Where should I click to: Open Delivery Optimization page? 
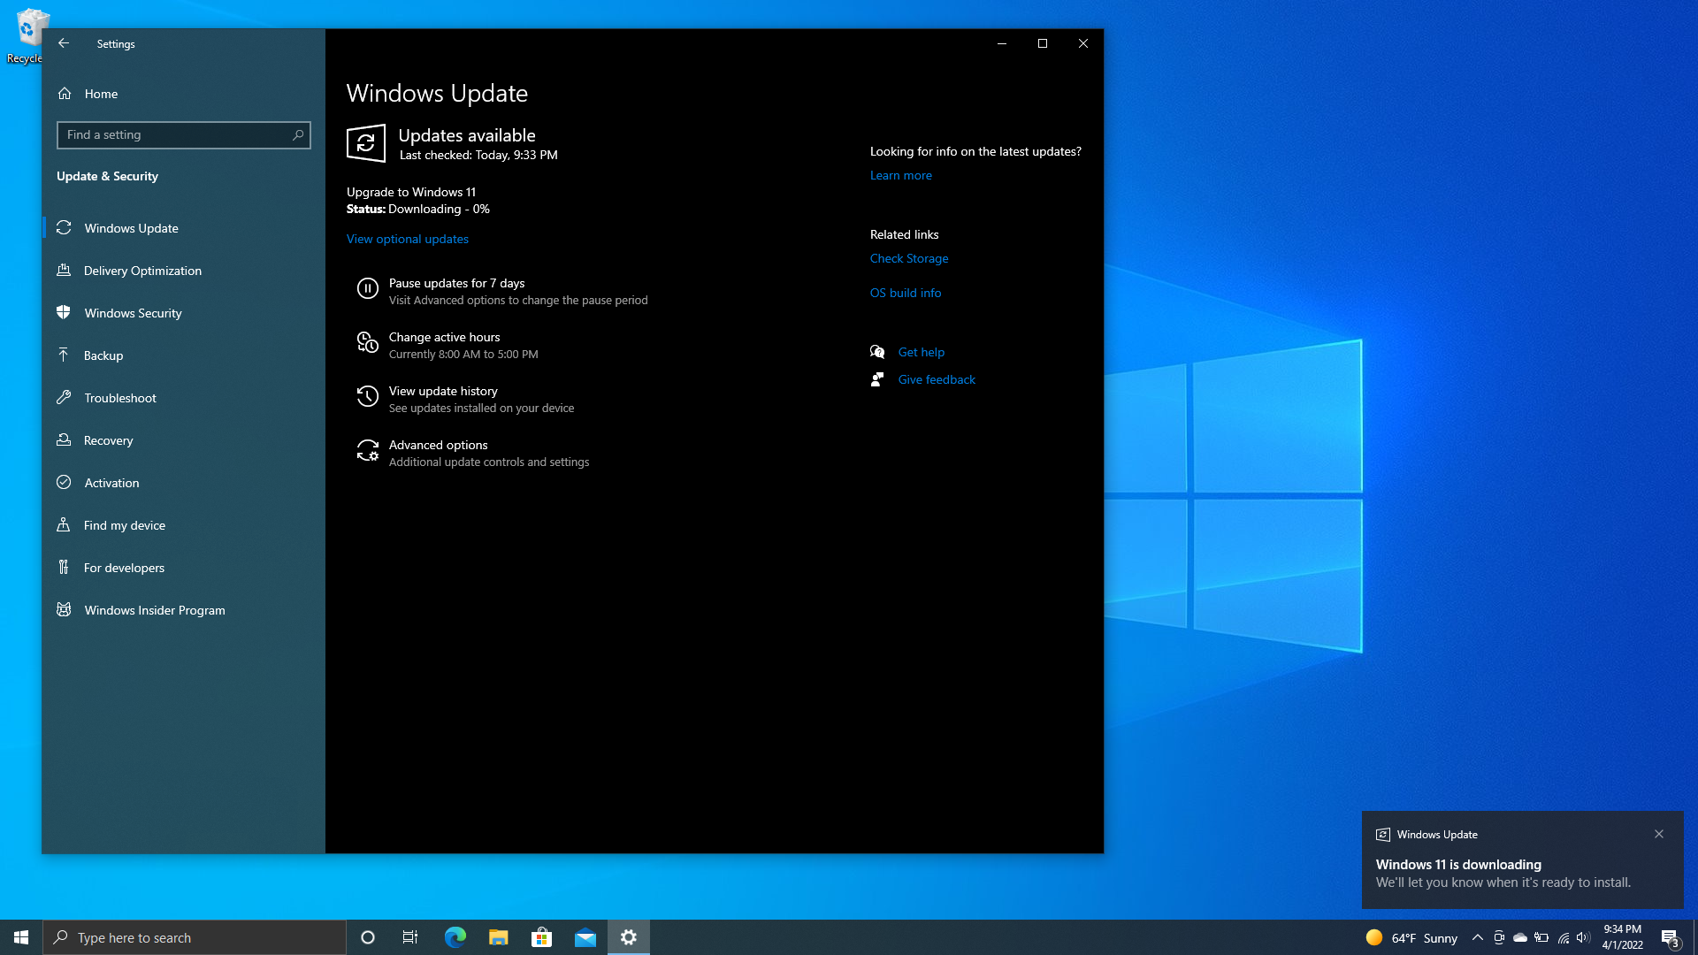(184, 271)
